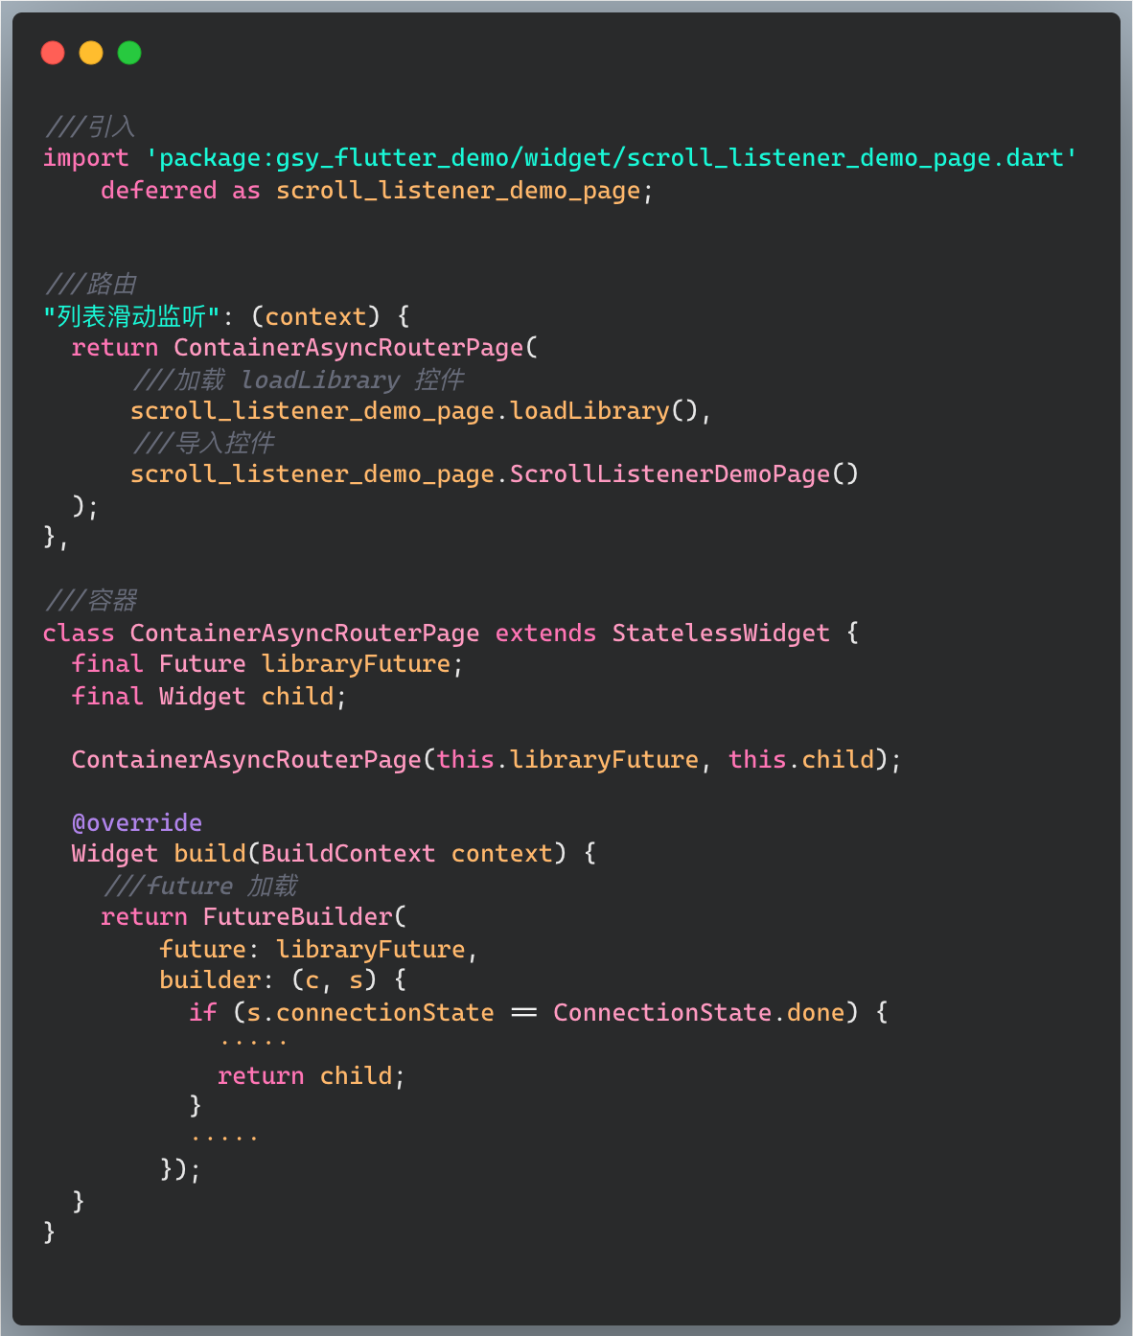
Task: Click the 'return child;' statement
Action: point(311,1076)
